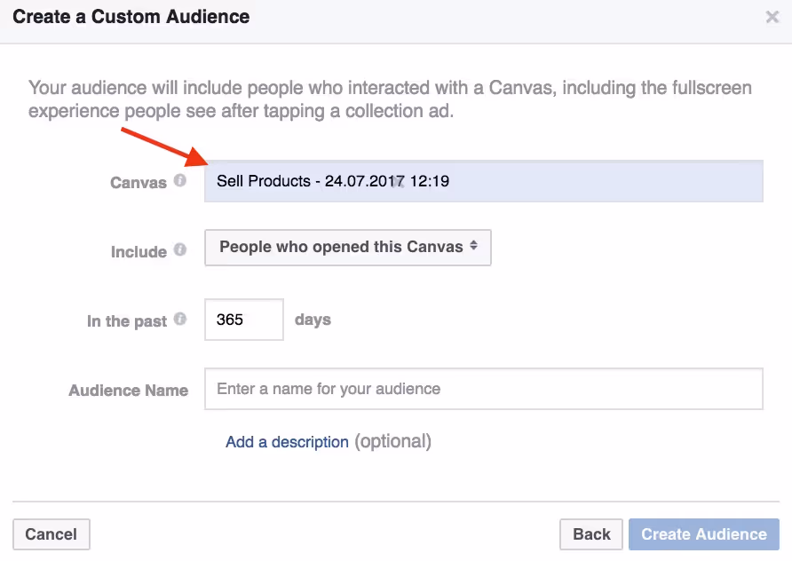
Task: Click the Create a Custom Audience title
Action: pyautogui.click(x=131, y=17)
